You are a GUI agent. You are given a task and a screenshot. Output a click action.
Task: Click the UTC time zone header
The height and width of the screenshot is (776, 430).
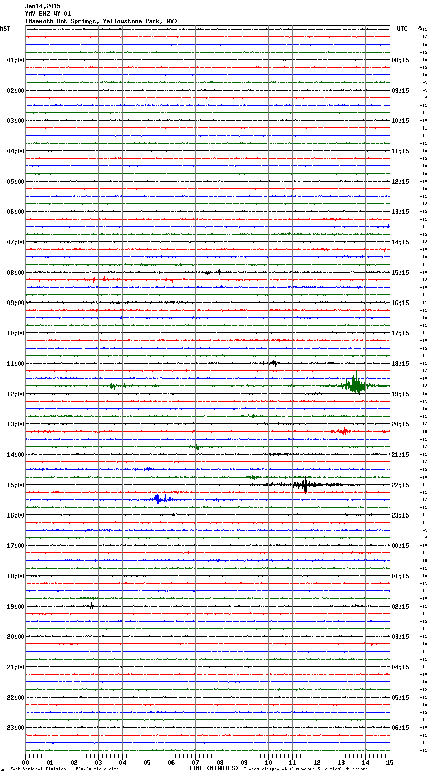click(402, 29)
